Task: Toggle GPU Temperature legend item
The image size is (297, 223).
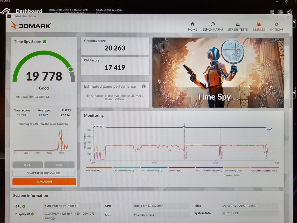Action: (x=154, y=169)
